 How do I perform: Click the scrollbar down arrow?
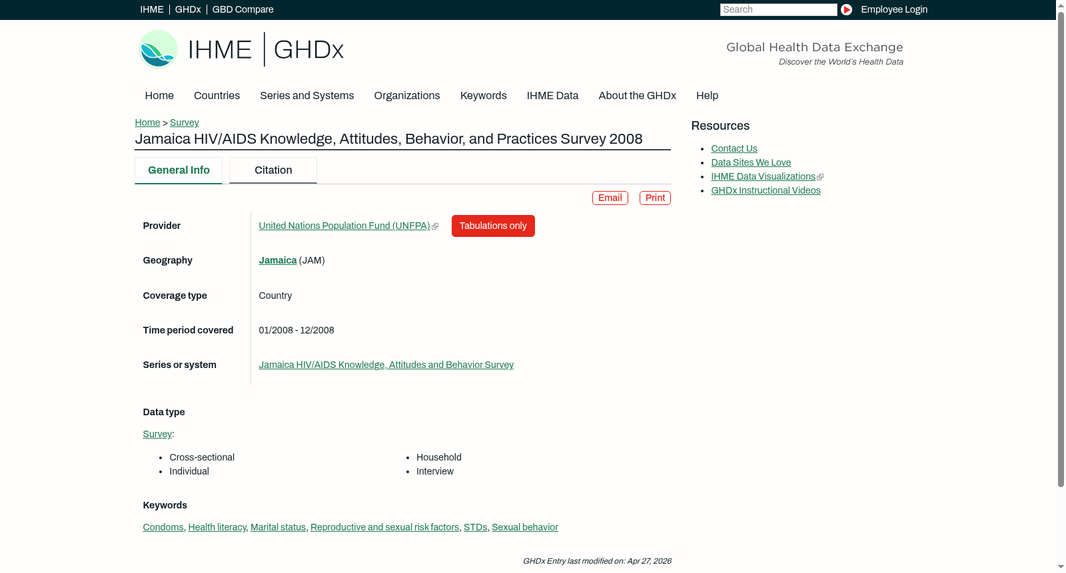coord(1061,568)
